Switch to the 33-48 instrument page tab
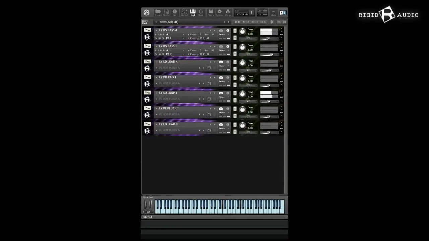The width and height of the screenshot is (429, 241). pos(254,22)
